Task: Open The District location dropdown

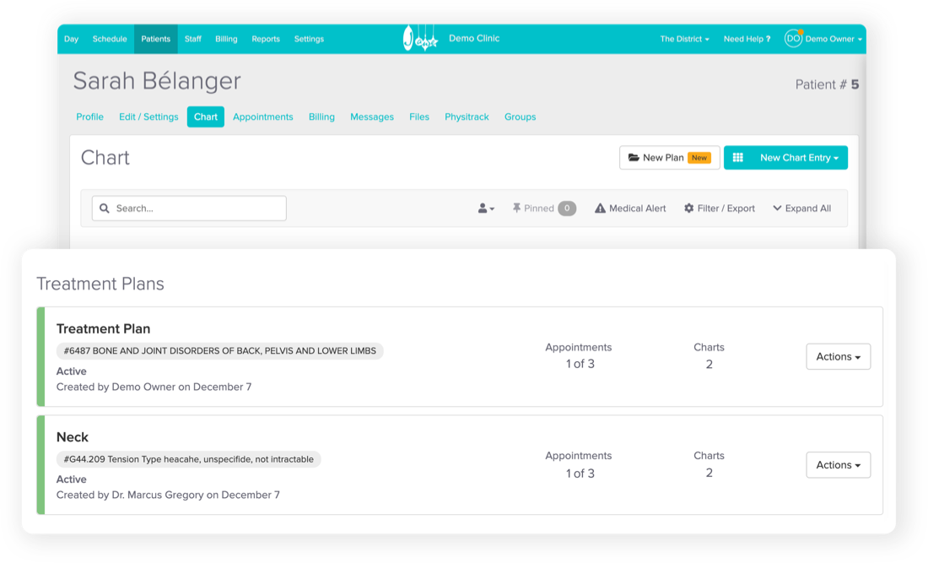Action: click(684, 38)
